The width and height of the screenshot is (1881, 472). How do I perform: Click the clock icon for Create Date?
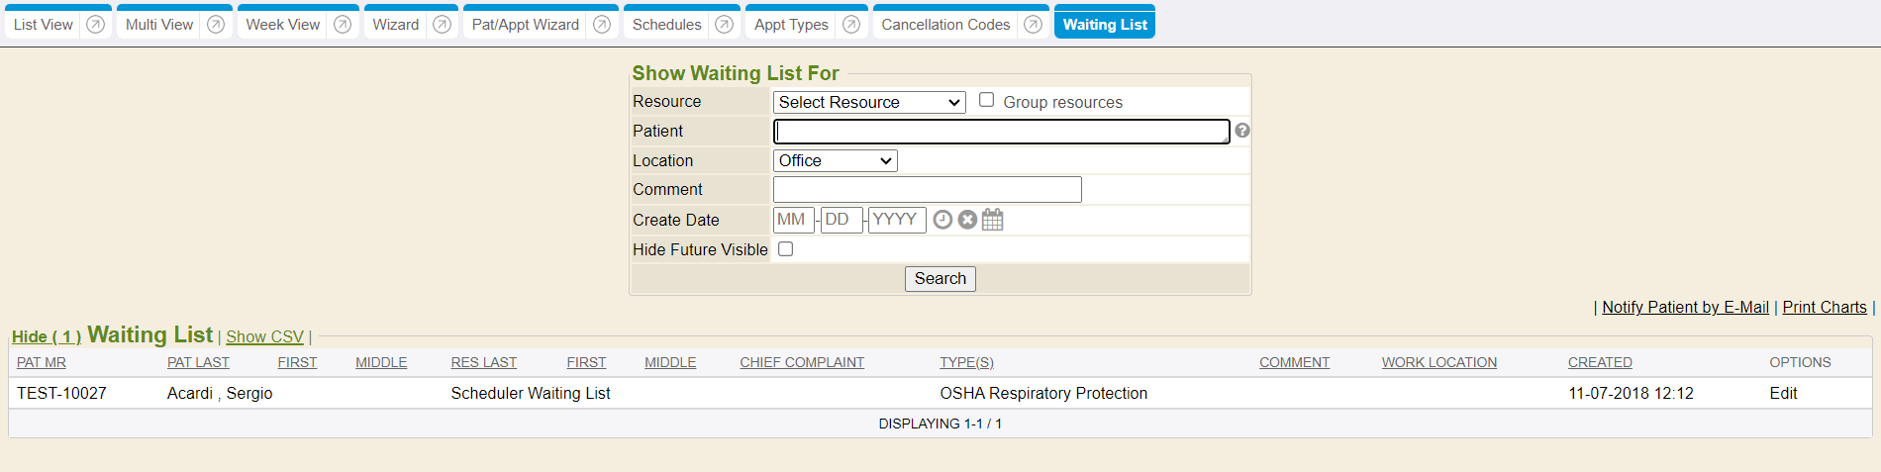tap(942, 220)
